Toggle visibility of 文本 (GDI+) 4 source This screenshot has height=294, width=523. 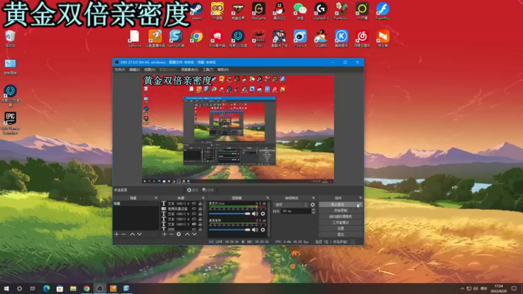[194, 219]
